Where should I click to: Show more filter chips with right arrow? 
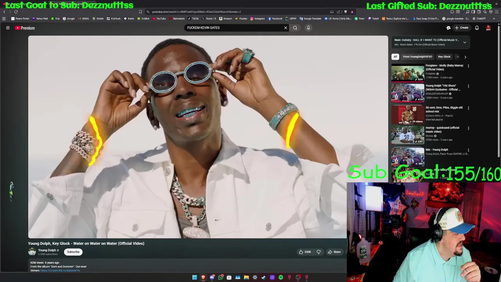coord(465,57)
